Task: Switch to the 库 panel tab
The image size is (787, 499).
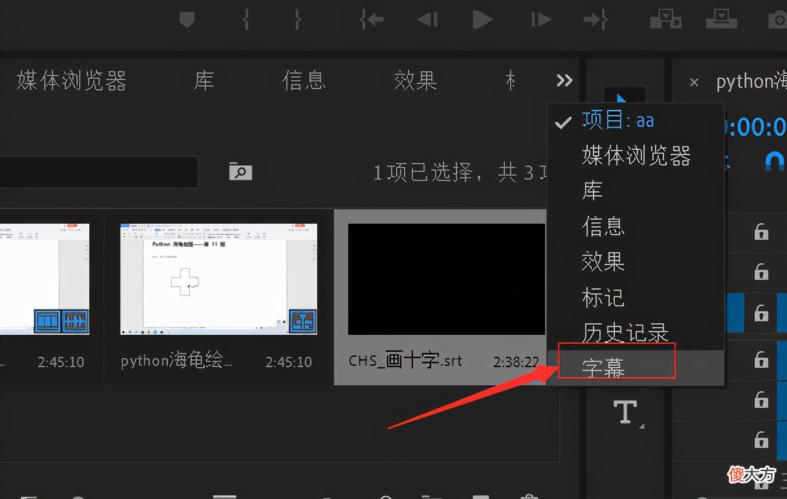Action: tap(204, 81)
